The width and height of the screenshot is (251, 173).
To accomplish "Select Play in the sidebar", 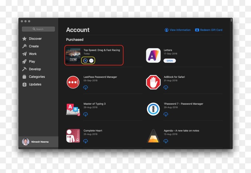I will tap(32, 62).
